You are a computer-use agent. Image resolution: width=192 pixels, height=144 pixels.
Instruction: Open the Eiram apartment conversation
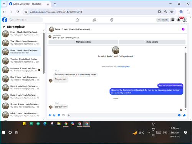tap(21, 34)
